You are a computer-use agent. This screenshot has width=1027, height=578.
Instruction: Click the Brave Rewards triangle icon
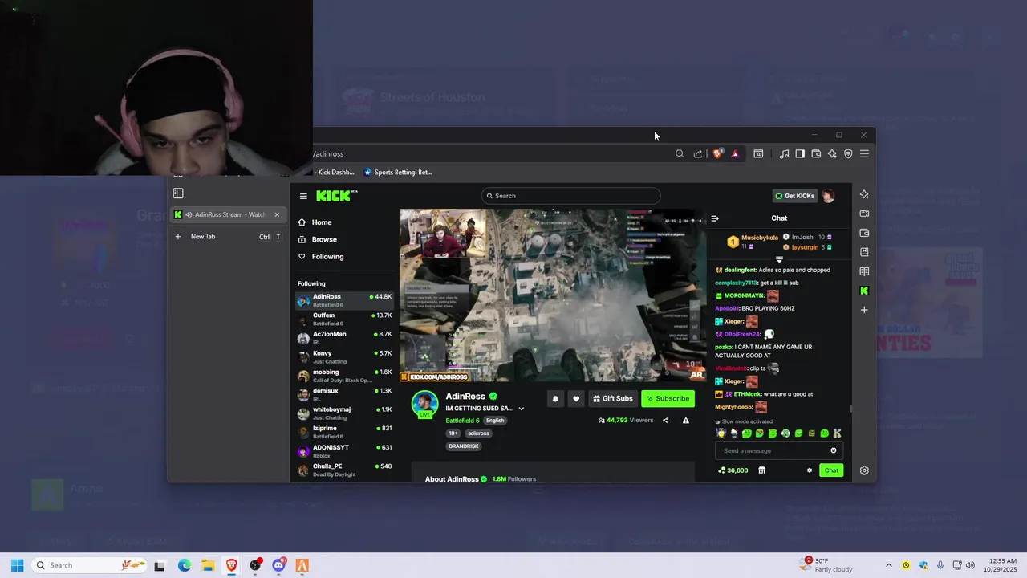coord(734,153)
